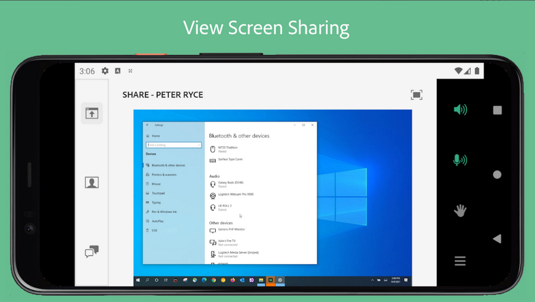Toggle the green microphone icon

pos(460,160)
